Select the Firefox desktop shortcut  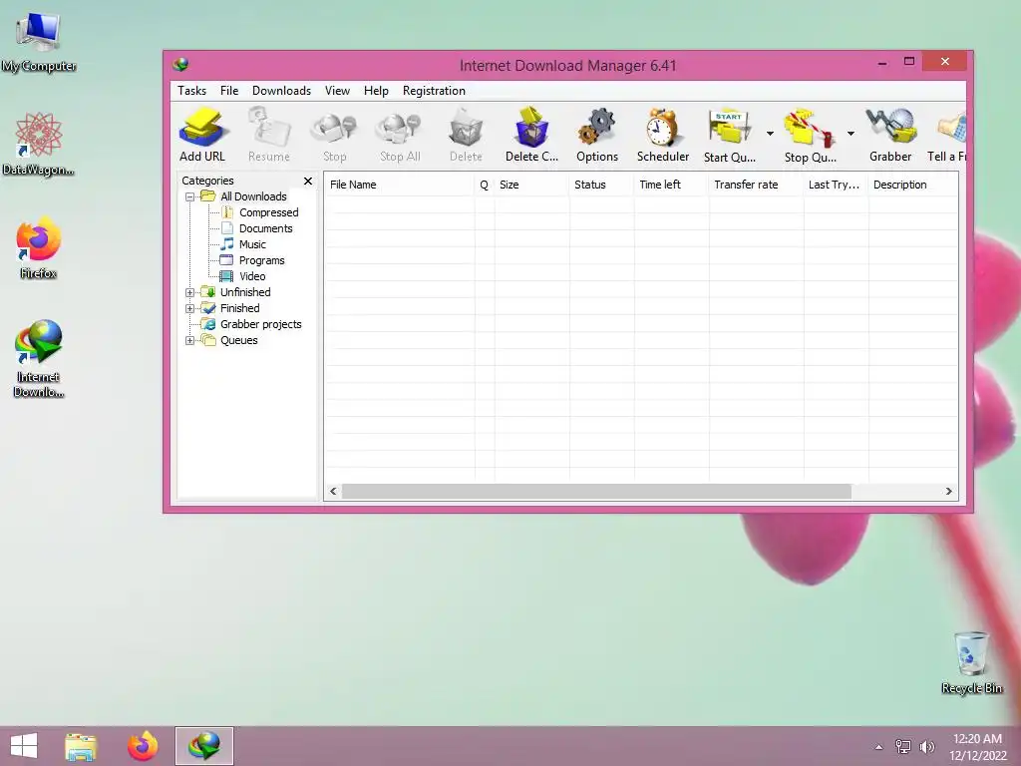coord(39,248)
